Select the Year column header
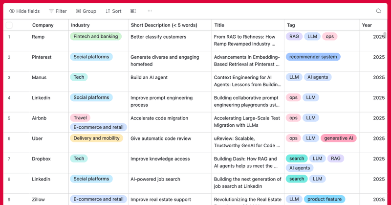The width and height of the screenshot is (391, 205). [x=373, y=25]
